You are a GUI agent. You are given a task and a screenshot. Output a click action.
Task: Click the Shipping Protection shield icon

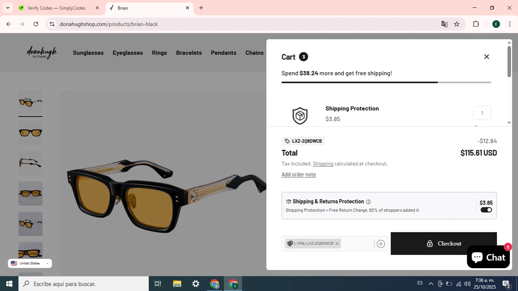tap(300, 116)
